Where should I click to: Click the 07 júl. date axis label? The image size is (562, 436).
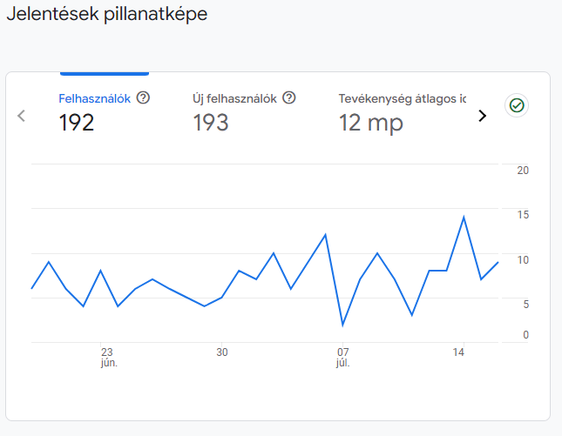click(x=342, y=357)
